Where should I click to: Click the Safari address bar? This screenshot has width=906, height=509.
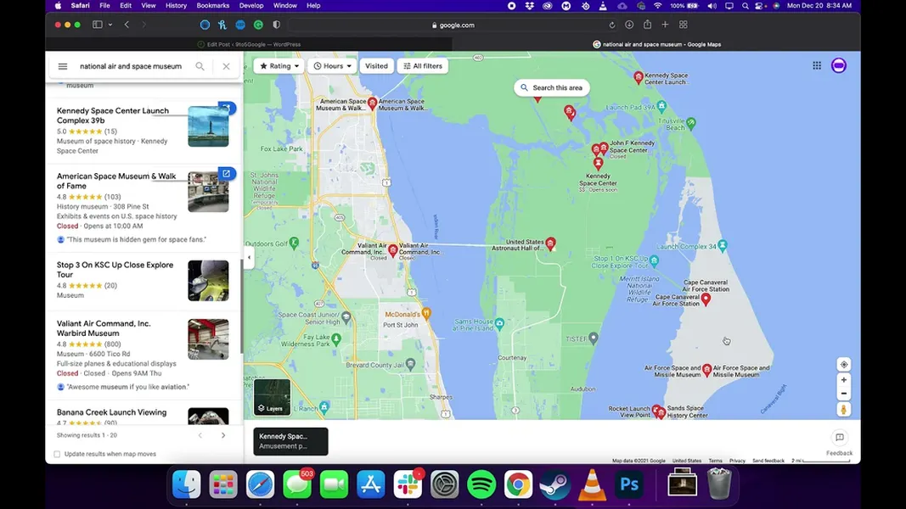click(453, 25)
